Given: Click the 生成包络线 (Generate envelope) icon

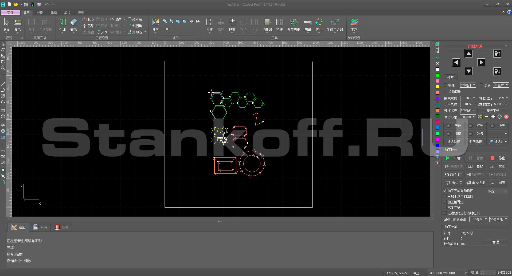Looking at the screenshot, I should coord(335,25).
